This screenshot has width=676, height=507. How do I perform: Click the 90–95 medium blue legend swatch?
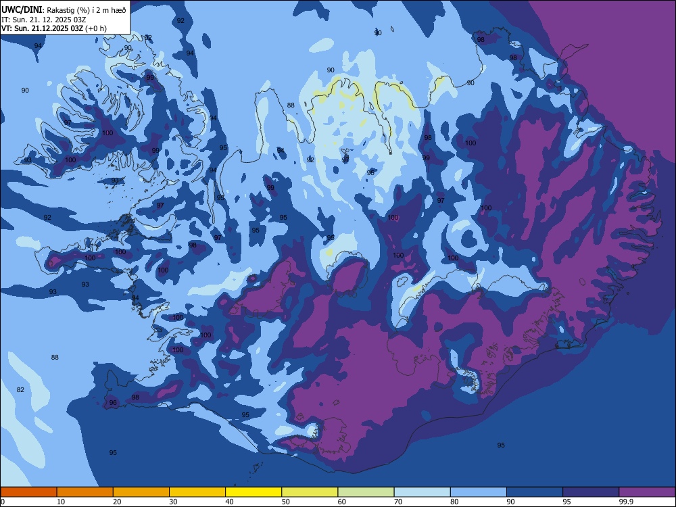[535, 492]
